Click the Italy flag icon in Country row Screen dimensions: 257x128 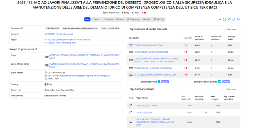(x=46, y=84)
